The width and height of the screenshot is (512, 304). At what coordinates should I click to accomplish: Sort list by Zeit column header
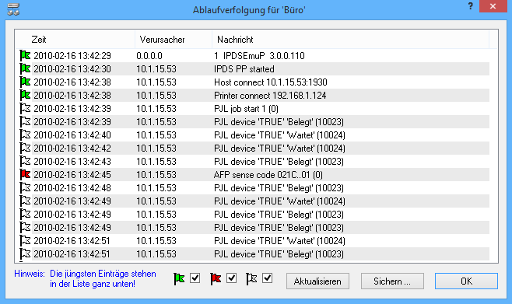[x=75, y=40]
